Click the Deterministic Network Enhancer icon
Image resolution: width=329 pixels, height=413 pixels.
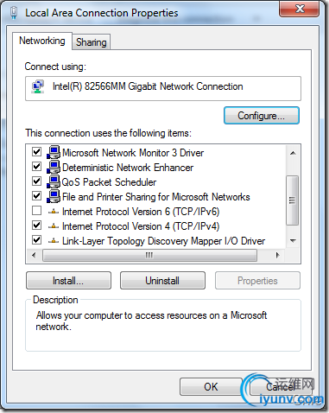tap(54, 167)
